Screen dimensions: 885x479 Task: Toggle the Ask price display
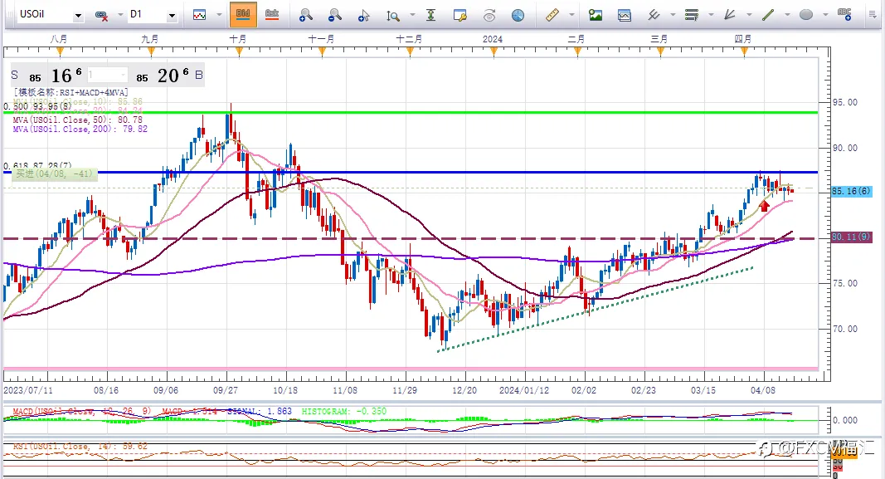272,14
